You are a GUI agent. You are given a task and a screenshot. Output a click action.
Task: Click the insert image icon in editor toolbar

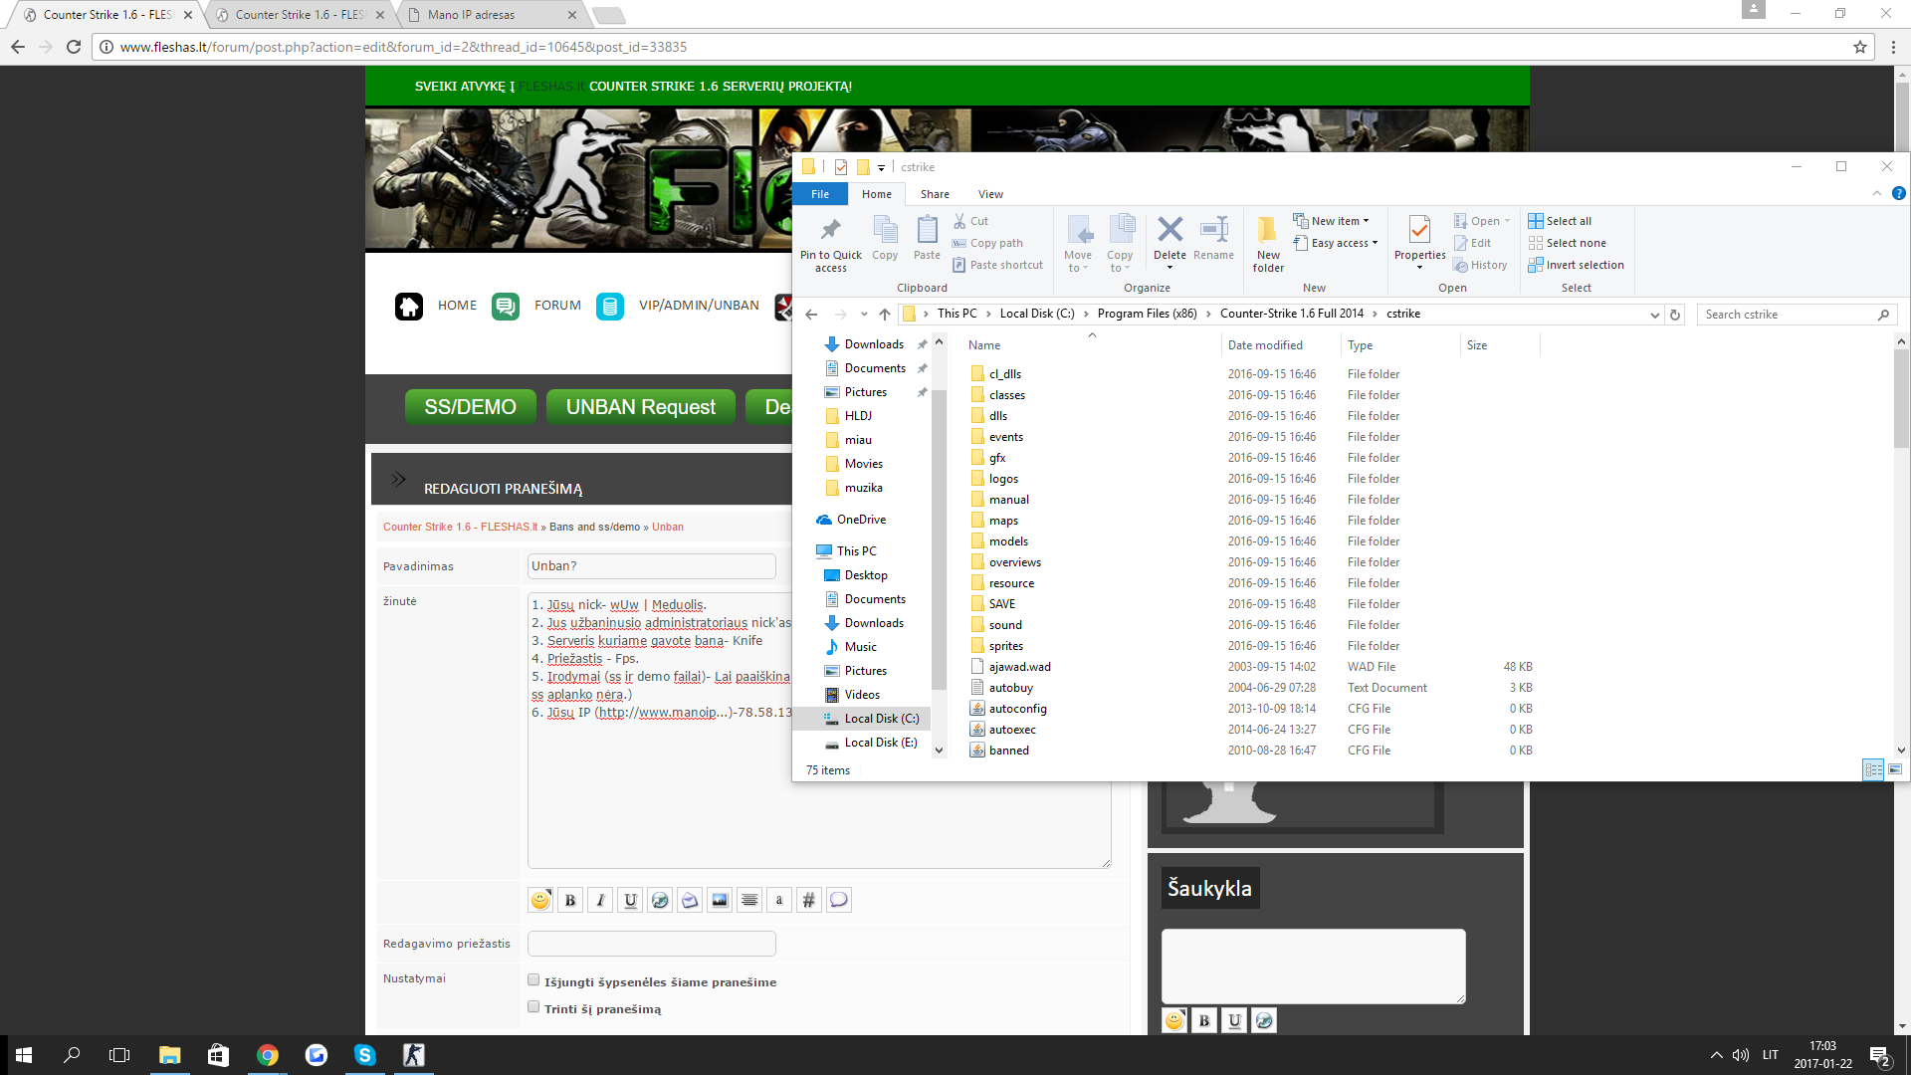coord(720,901)
